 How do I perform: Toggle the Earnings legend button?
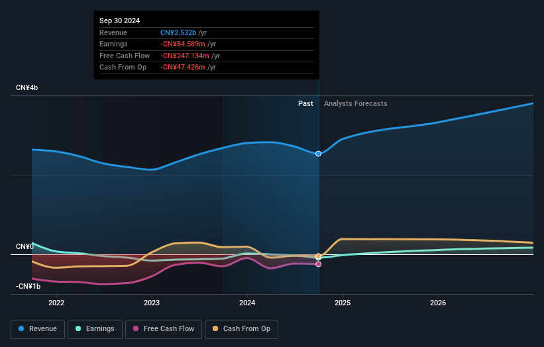[95, 329]
